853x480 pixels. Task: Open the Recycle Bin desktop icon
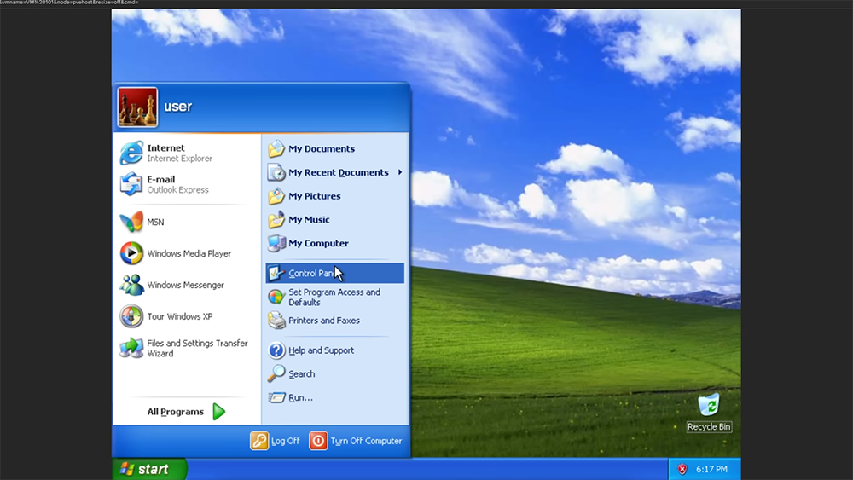[709, 405]
